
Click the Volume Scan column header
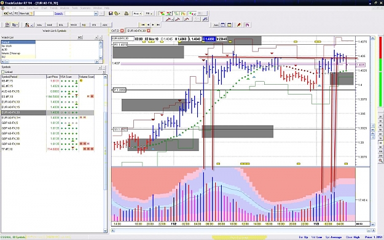pyautogui.click(x=87, y=77)
